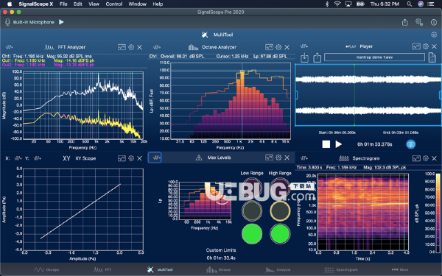Select the Custom Limits label in Max Levels
Image resolution: width=442 pixels, height=276 pixels.
coord(221,250)
